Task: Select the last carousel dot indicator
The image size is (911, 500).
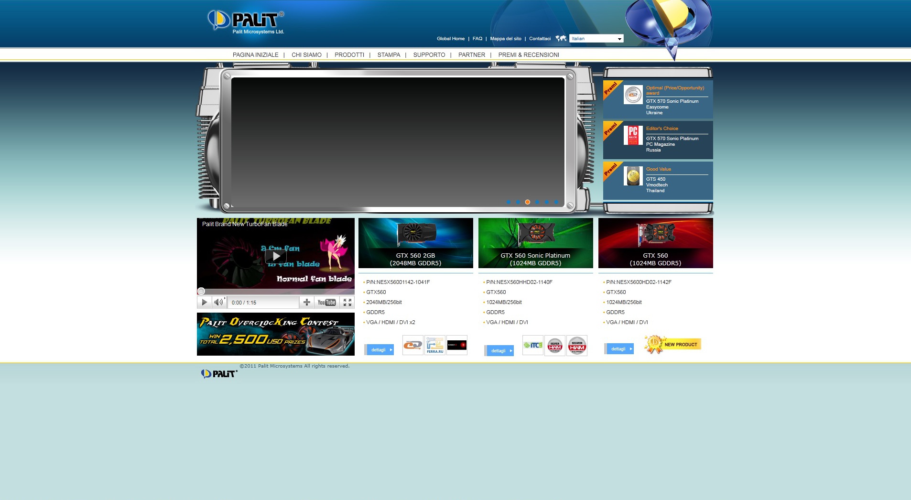Action: [556, 202]
